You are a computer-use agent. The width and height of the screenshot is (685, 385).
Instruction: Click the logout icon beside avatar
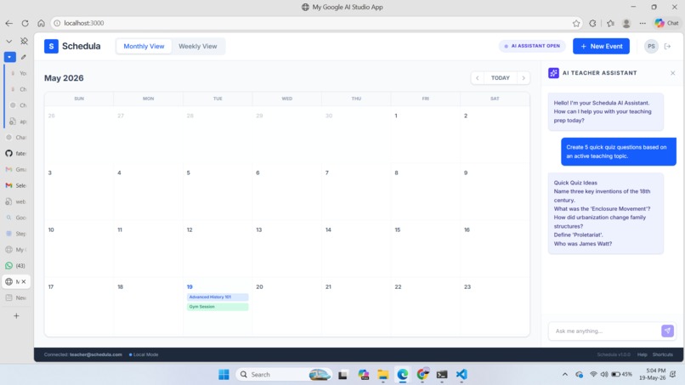coord(667,46)
